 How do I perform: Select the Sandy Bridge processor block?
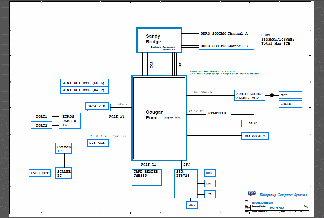pos(159,40)
